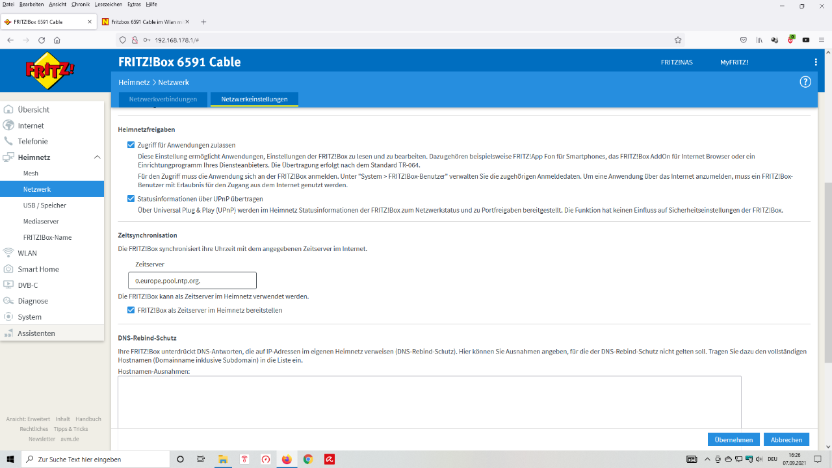Screen dimensions: 832x468
Task: Reload the page with refresh icon
Action: 42,40
